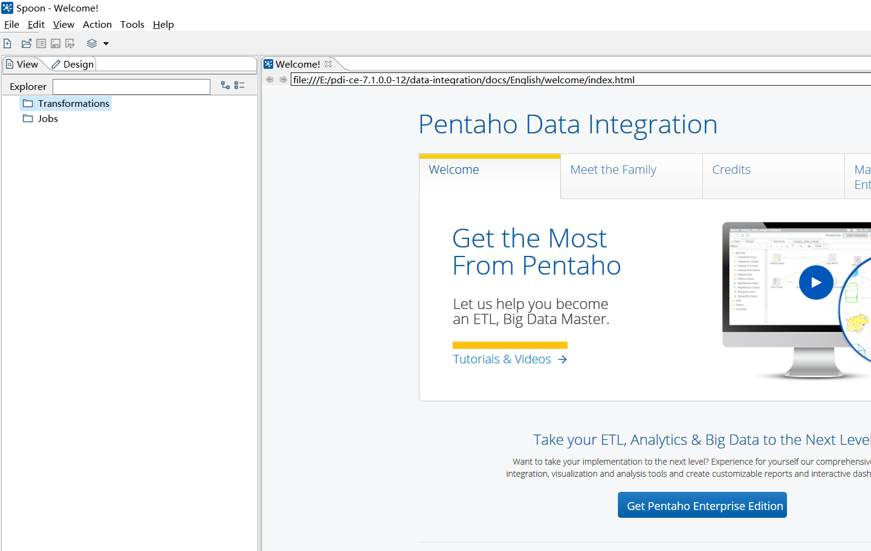This screenshot has height=551, width=871.
Task: Create a new file using the toolbar icon
Action: point(7,43)
